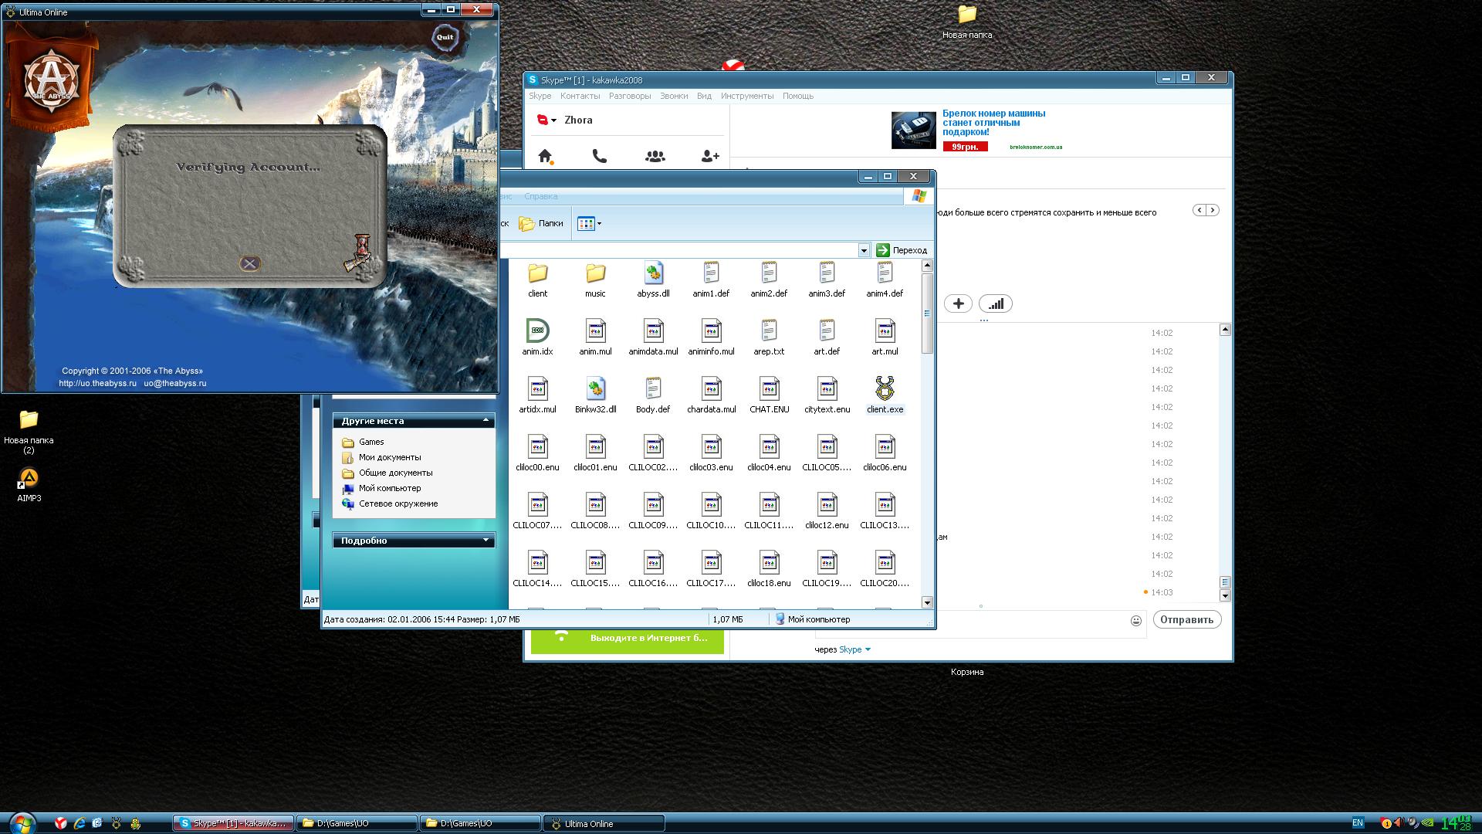
Task: Click the Windows Start button
Action: click(22, 822)
